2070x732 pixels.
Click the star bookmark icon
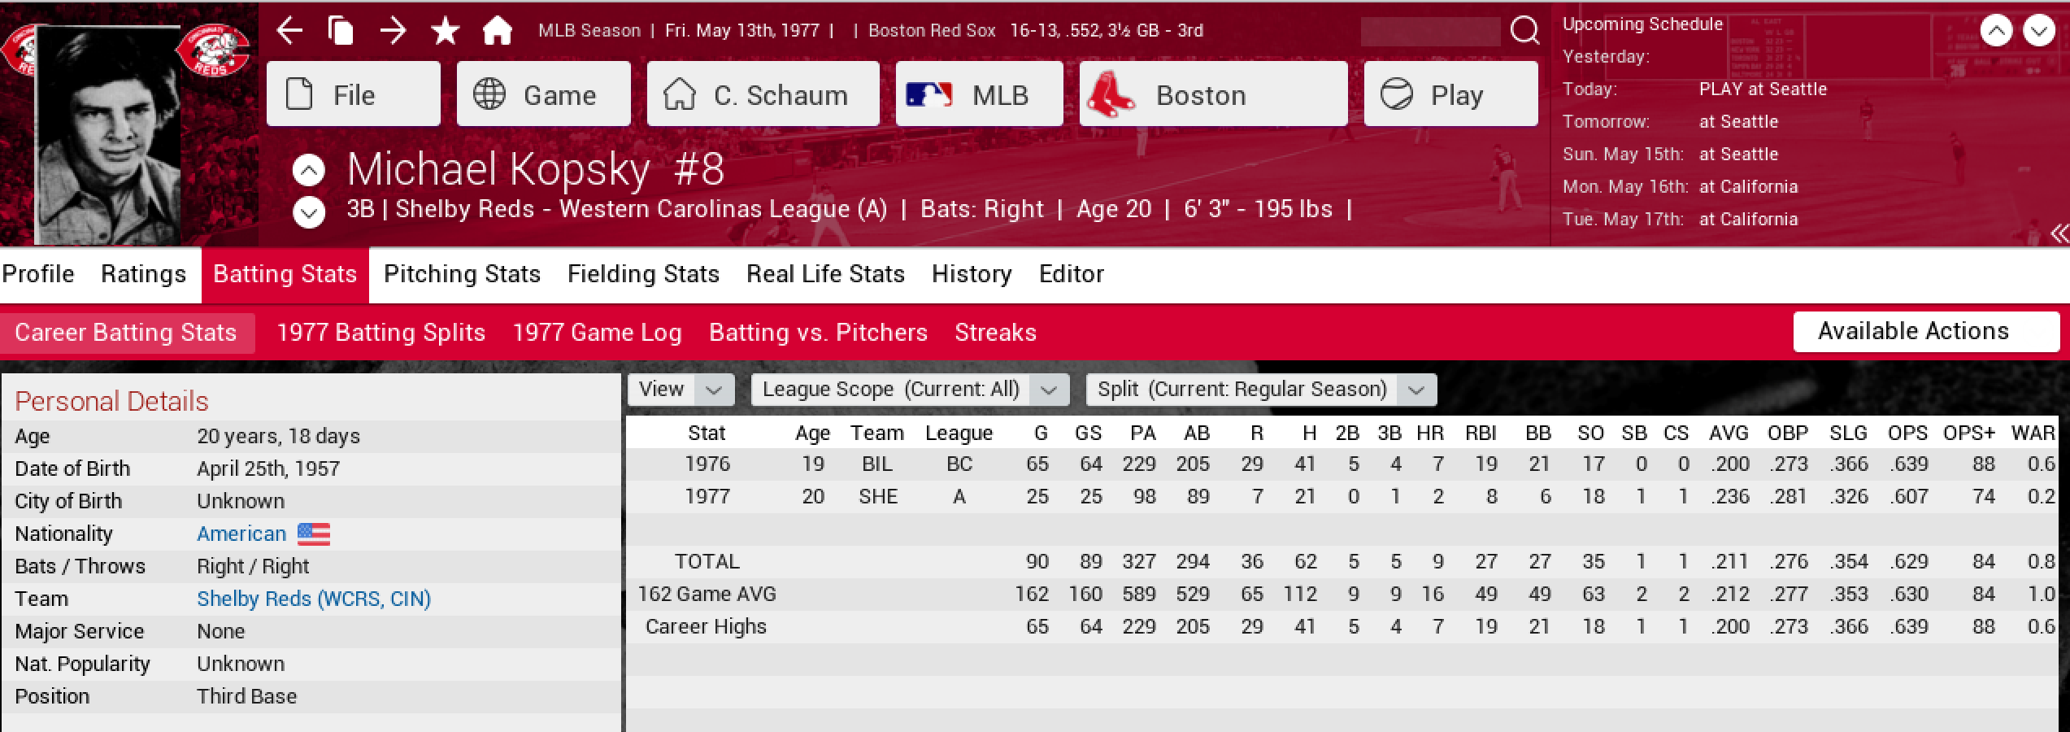click(446, 31)
